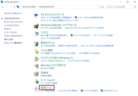
Task: Go up one level with up arrow
Action: [14, 7]
